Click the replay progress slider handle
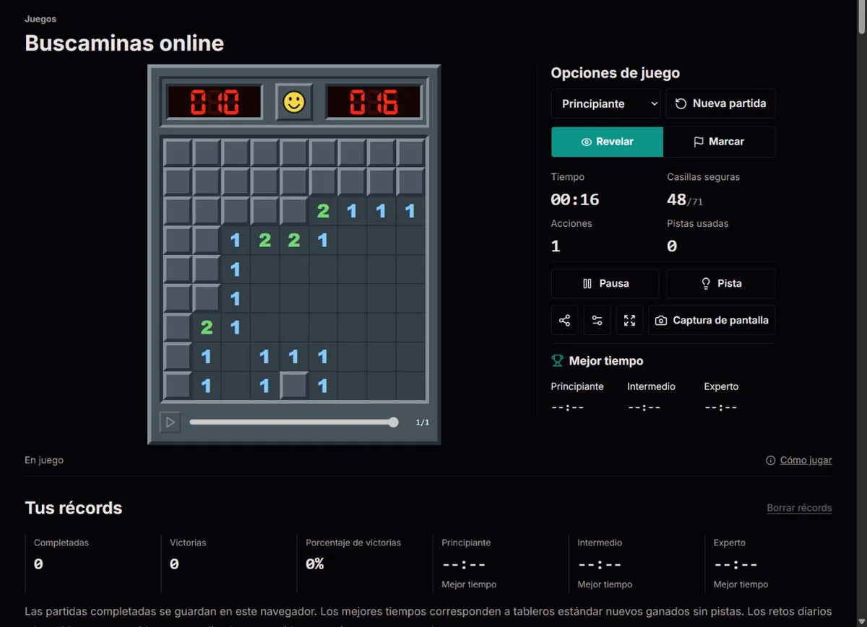Viewport: 867px width, 627px height. (393, 423)
